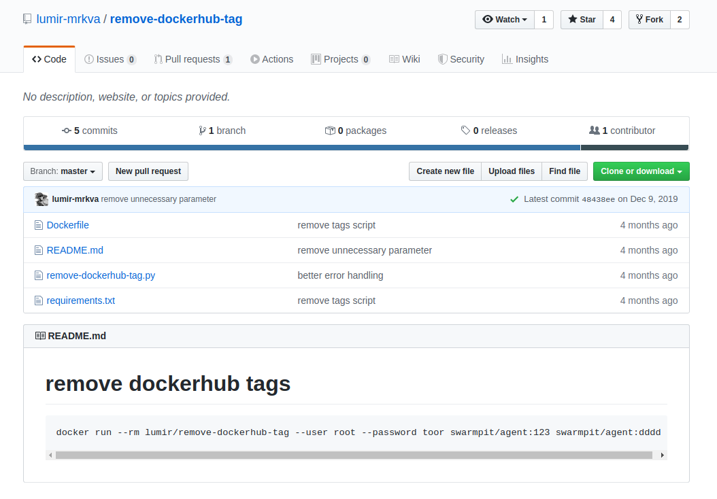Click the package icon next to 0 packages
The image size is (717, 499).
point(330,131)
